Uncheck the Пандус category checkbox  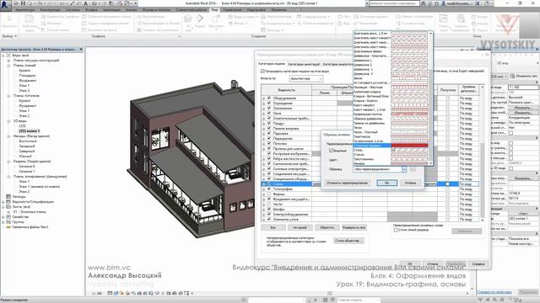[x=269, y=124]
